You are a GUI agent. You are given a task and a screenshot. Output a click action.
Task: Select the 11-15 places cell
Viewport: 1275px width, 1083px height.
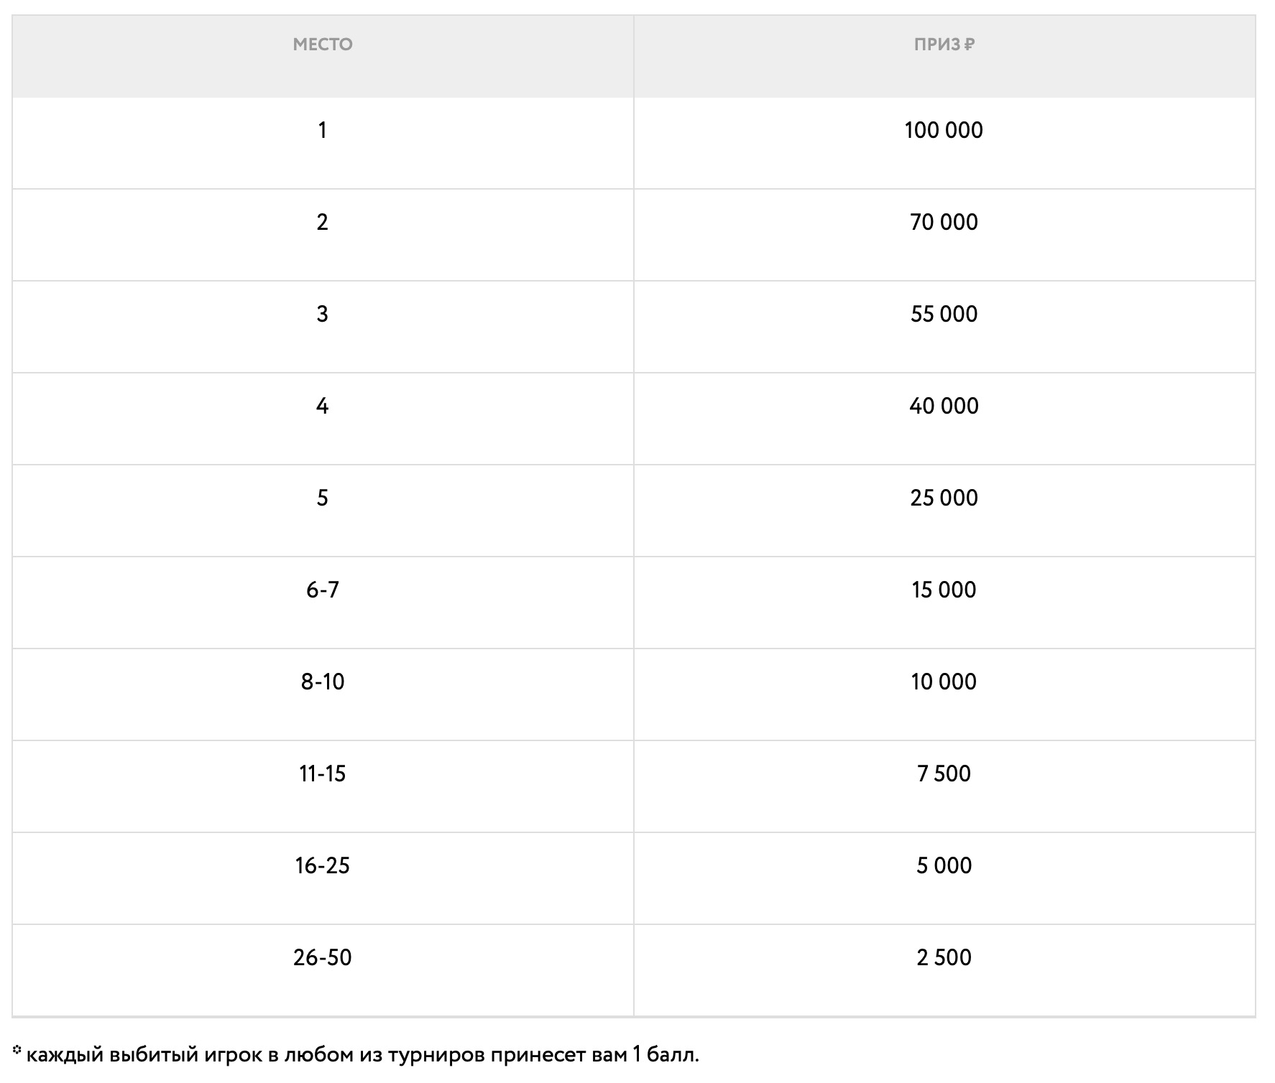[x=323, y=773]
